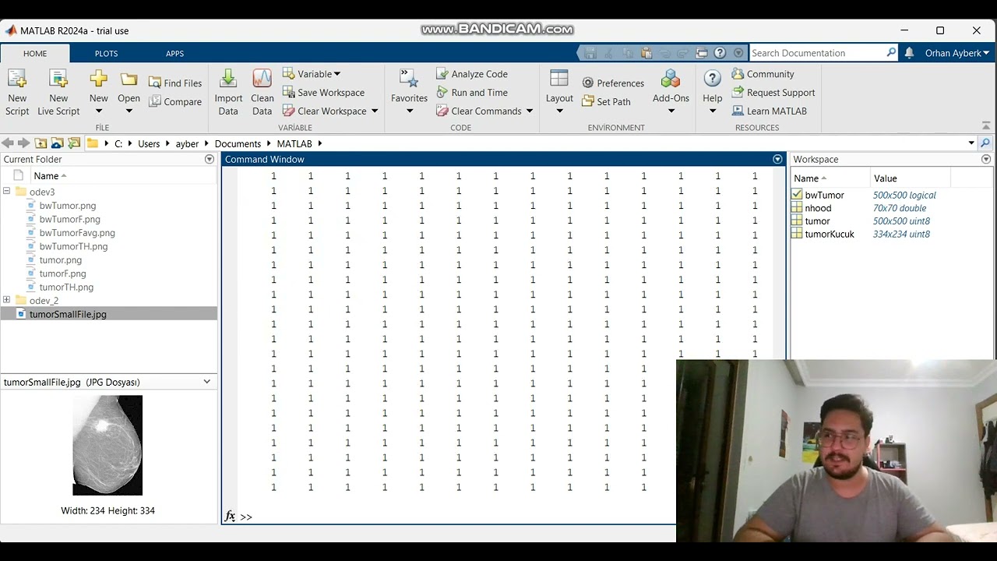Expand the New dropdown arrow
This screenshot has height=561, width=997.
[98, 111]
